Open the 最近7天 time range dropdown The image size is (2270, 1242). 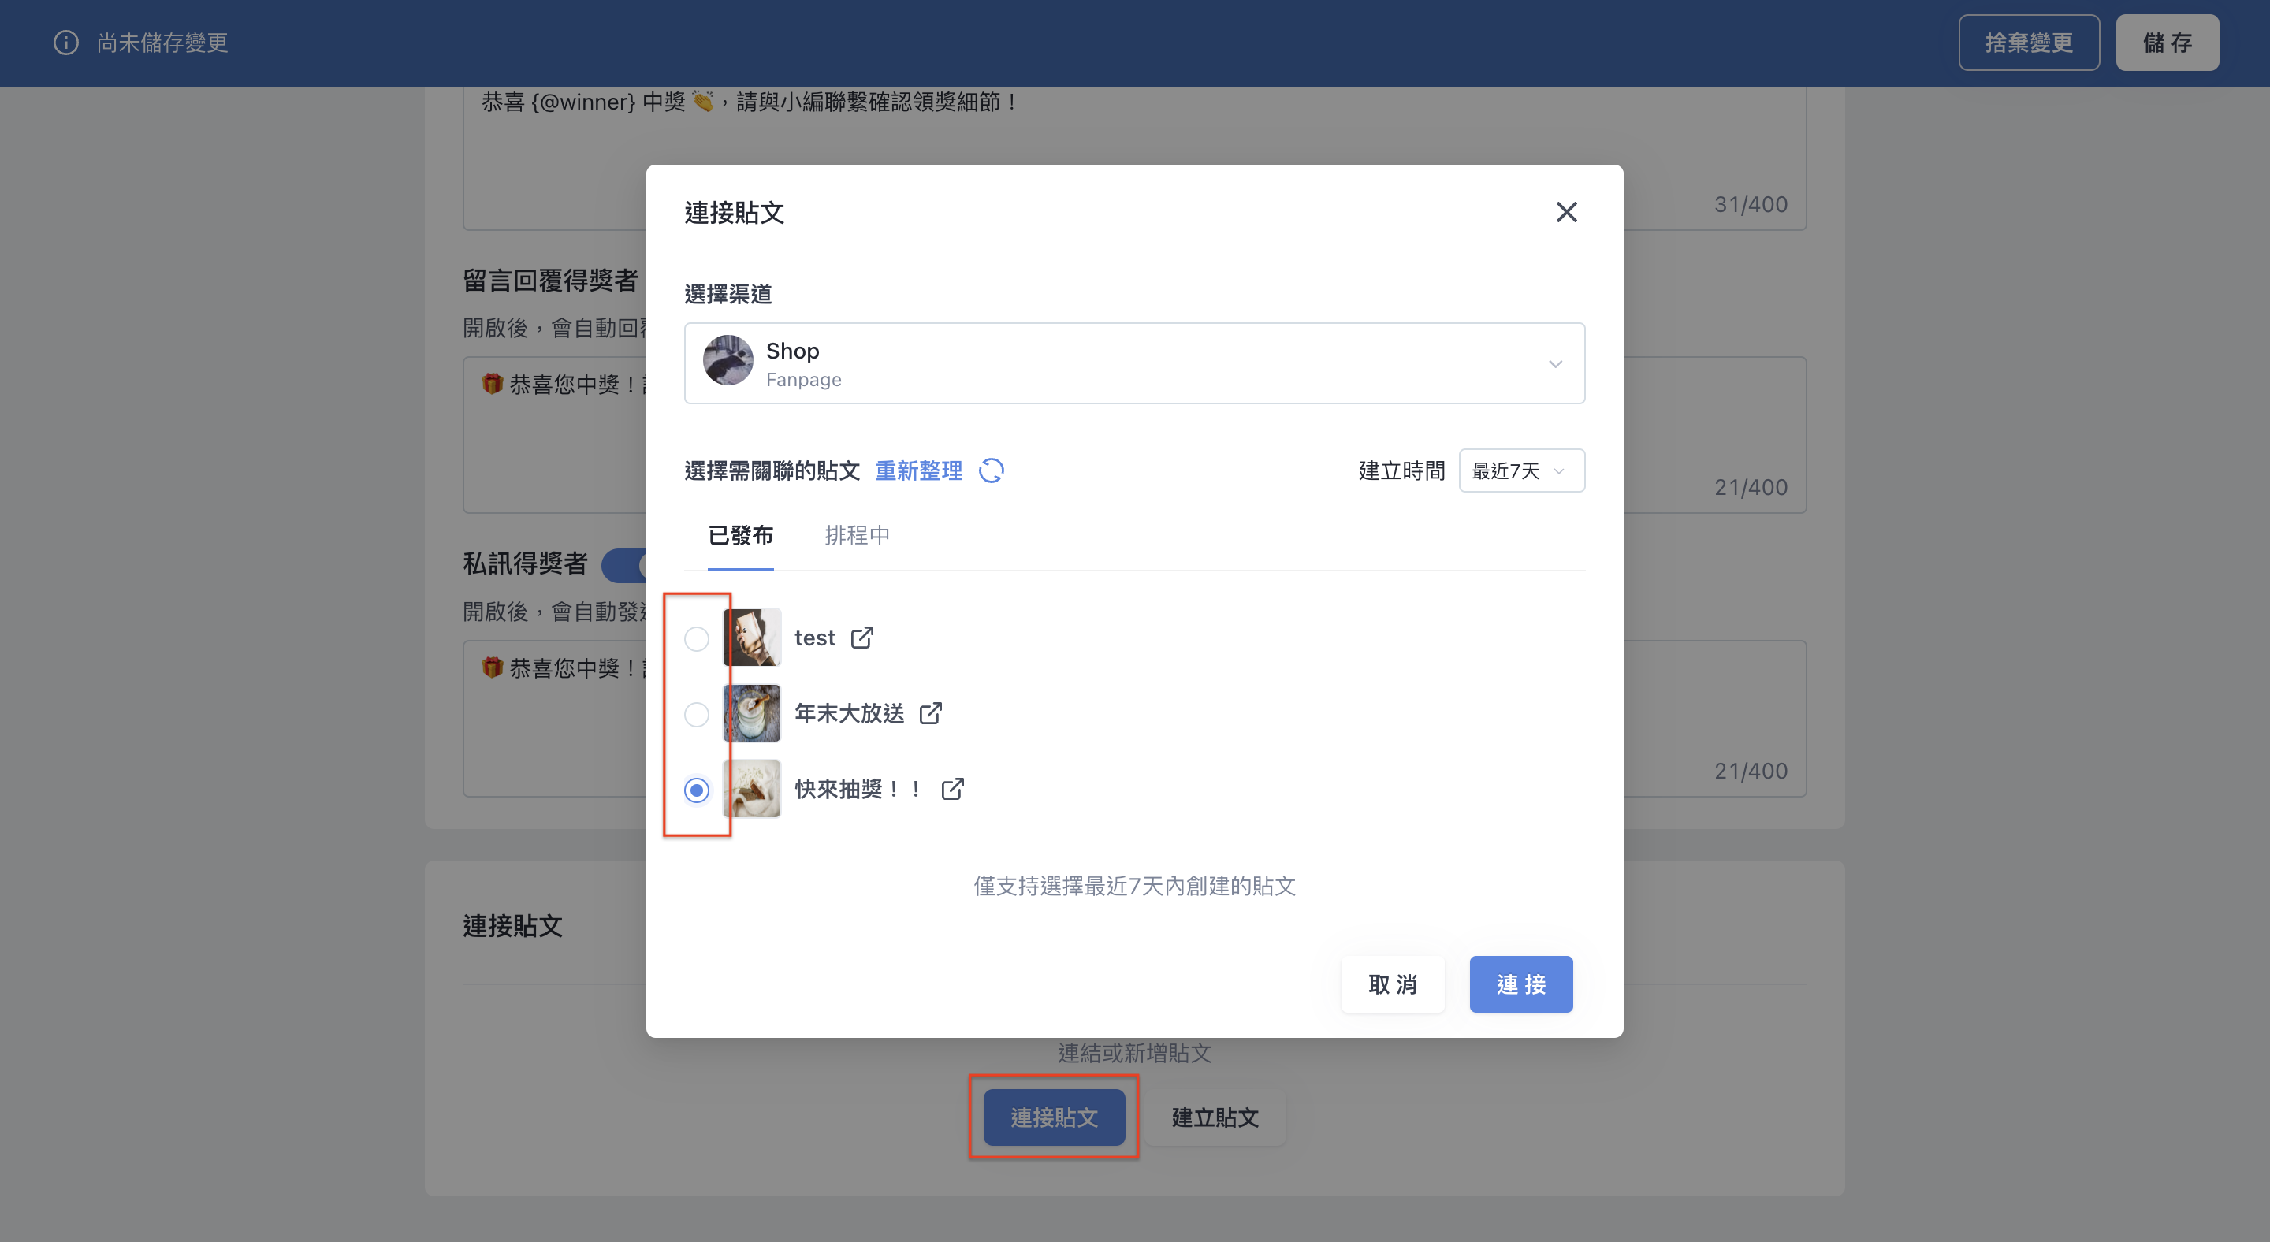coord(1521,470)
